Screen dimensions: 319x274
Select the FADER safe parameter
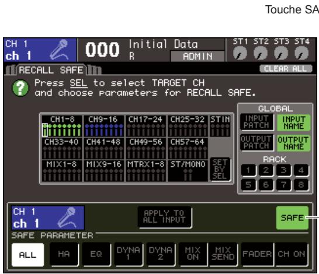257,254
